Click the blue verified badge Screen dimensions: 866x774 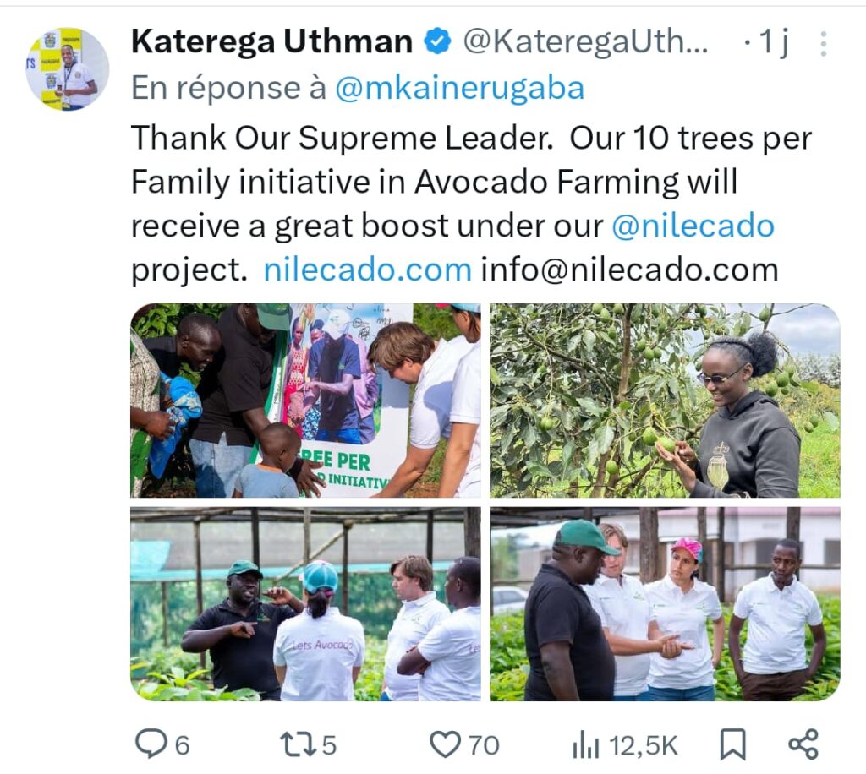[x=437, y=42]
